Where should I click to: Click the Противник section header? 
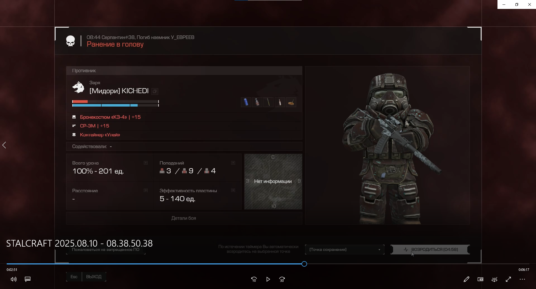tap(184, 71)
